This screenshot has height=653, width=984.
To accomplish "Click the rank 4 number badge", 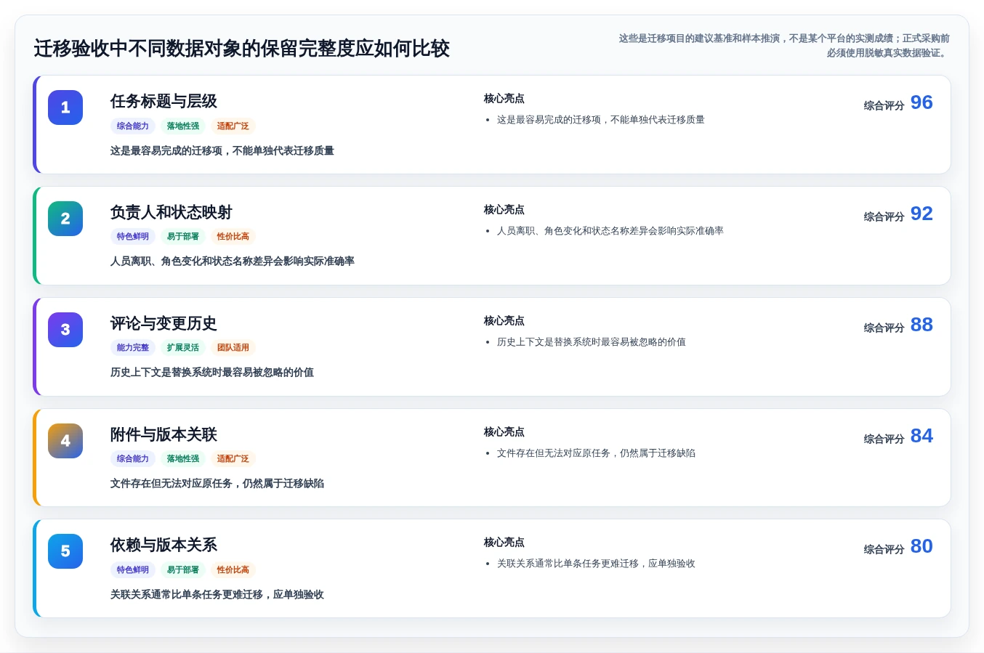I will pyautogui.click(x=65, y=441).
